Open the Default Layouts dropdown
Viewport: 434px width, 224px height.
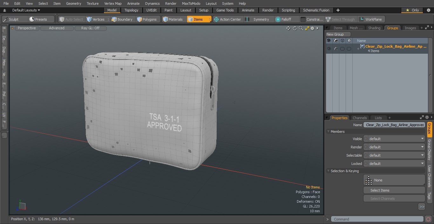click(x=26, y=10)
